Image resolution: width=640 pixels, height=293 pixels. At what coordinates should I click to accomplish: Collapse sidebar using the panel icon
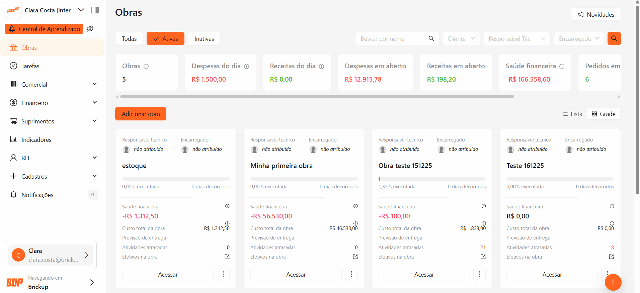click(x=95, y=10)
